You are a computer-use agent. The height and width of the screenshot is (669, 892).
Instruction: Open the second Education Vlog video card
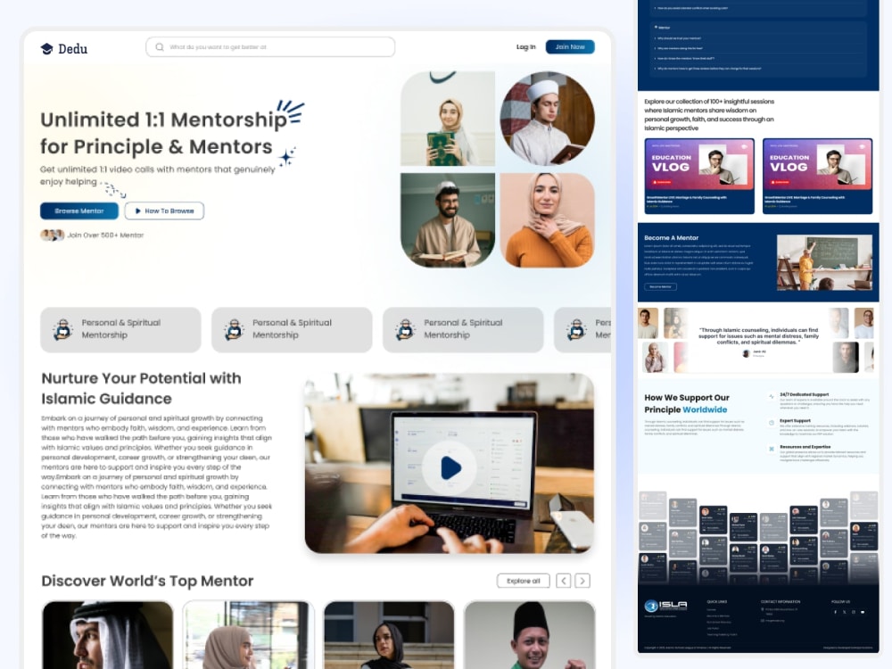point(817,176)
